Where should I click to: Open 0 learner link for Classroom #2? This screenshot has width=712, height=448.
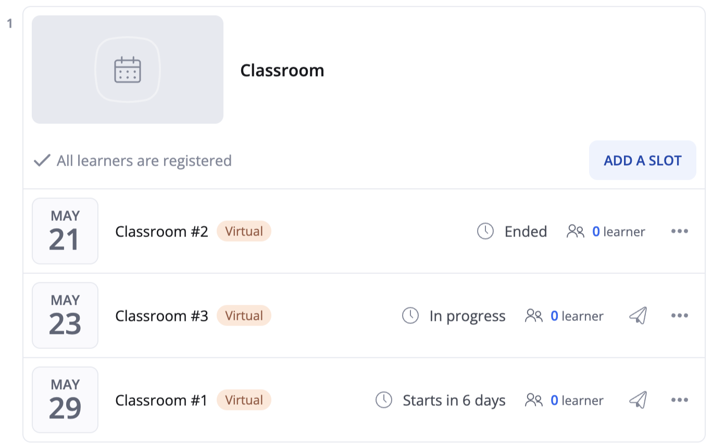point(619,231)
